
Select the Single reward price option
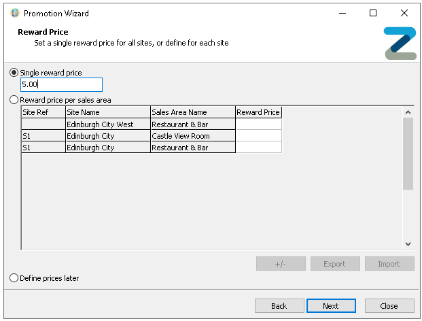(x=14, y=73)
